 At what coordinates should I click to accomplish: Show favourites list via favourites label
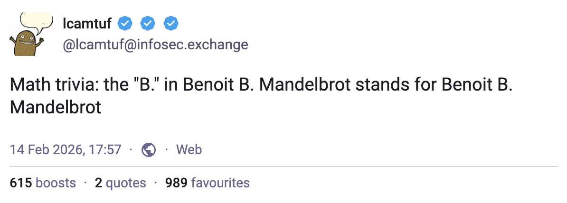tap(220, 183)
